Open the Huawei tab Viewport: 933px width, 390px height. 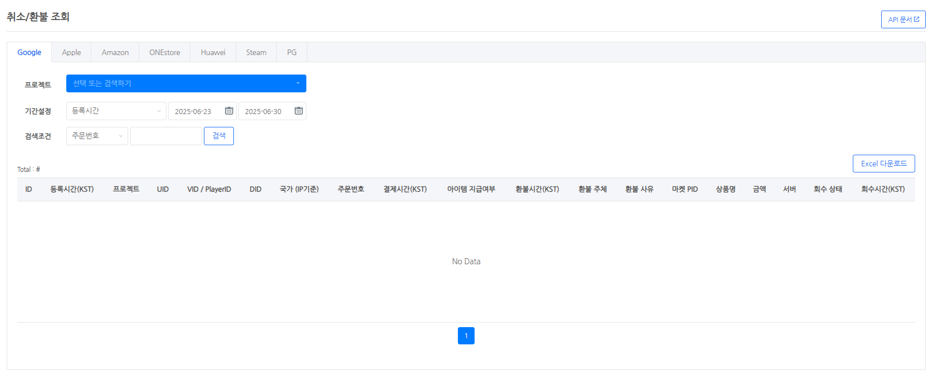tap(213, 52)
